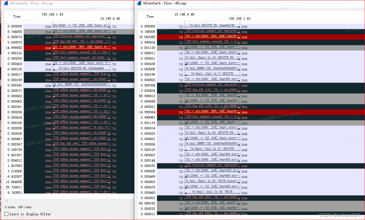The width and height of the screenshot is (365, 220).
Task: Click the V4 Reply (Call In 7) GETATTR arrow
Action: tap(212, 73)
